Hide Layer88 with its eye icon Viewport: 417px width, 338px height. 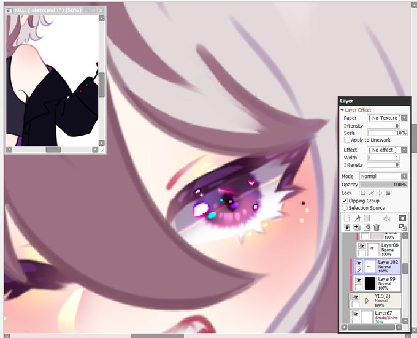coord(362,246)
